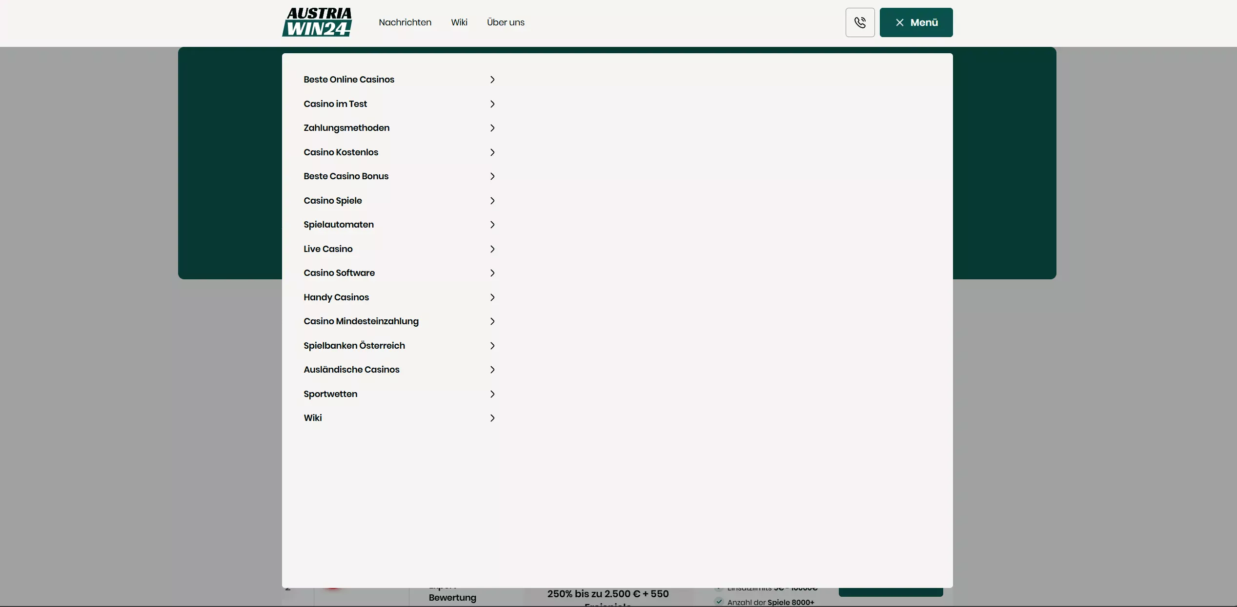
Task: Expand chevron next to Wiki menu entry
Action: pyautogui.click(x=492, y=418)
